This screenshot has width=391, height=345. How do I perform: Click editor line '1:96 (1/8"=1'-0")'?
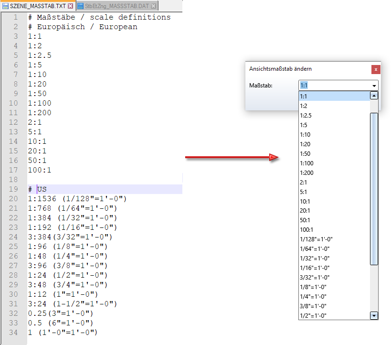pyautogui.click(x=68, y=247)
